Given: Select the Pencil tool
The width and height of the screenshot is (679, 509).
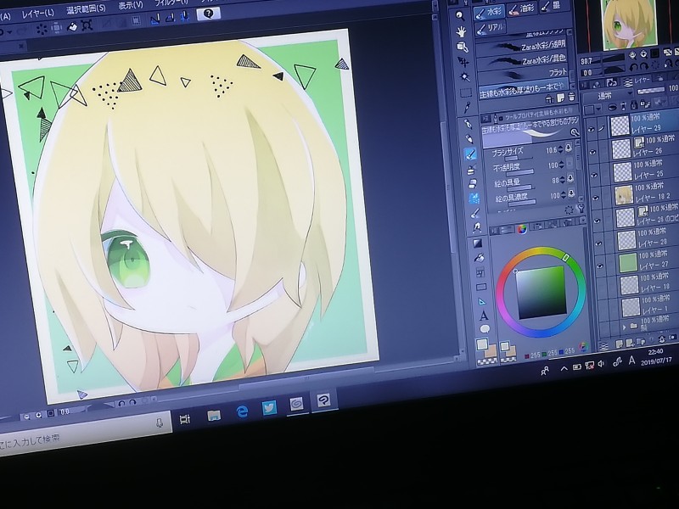Looking at the screenshot, I should click(x=469, y=138).
